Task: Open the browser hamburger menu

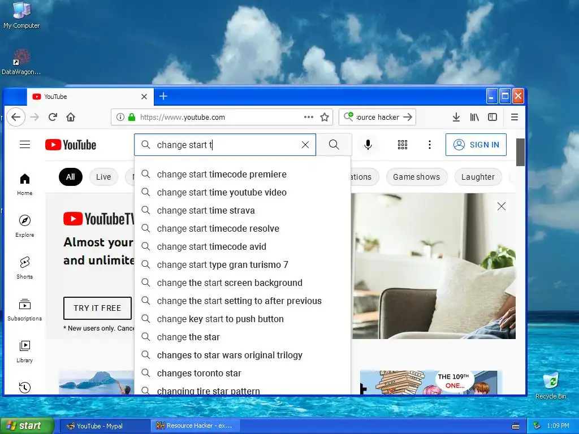Action: 514,118
